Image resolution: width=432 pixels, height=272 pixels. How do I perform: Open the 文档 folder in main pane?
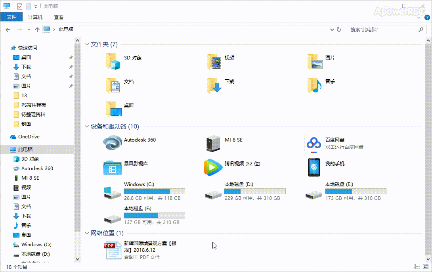(113, 85)
